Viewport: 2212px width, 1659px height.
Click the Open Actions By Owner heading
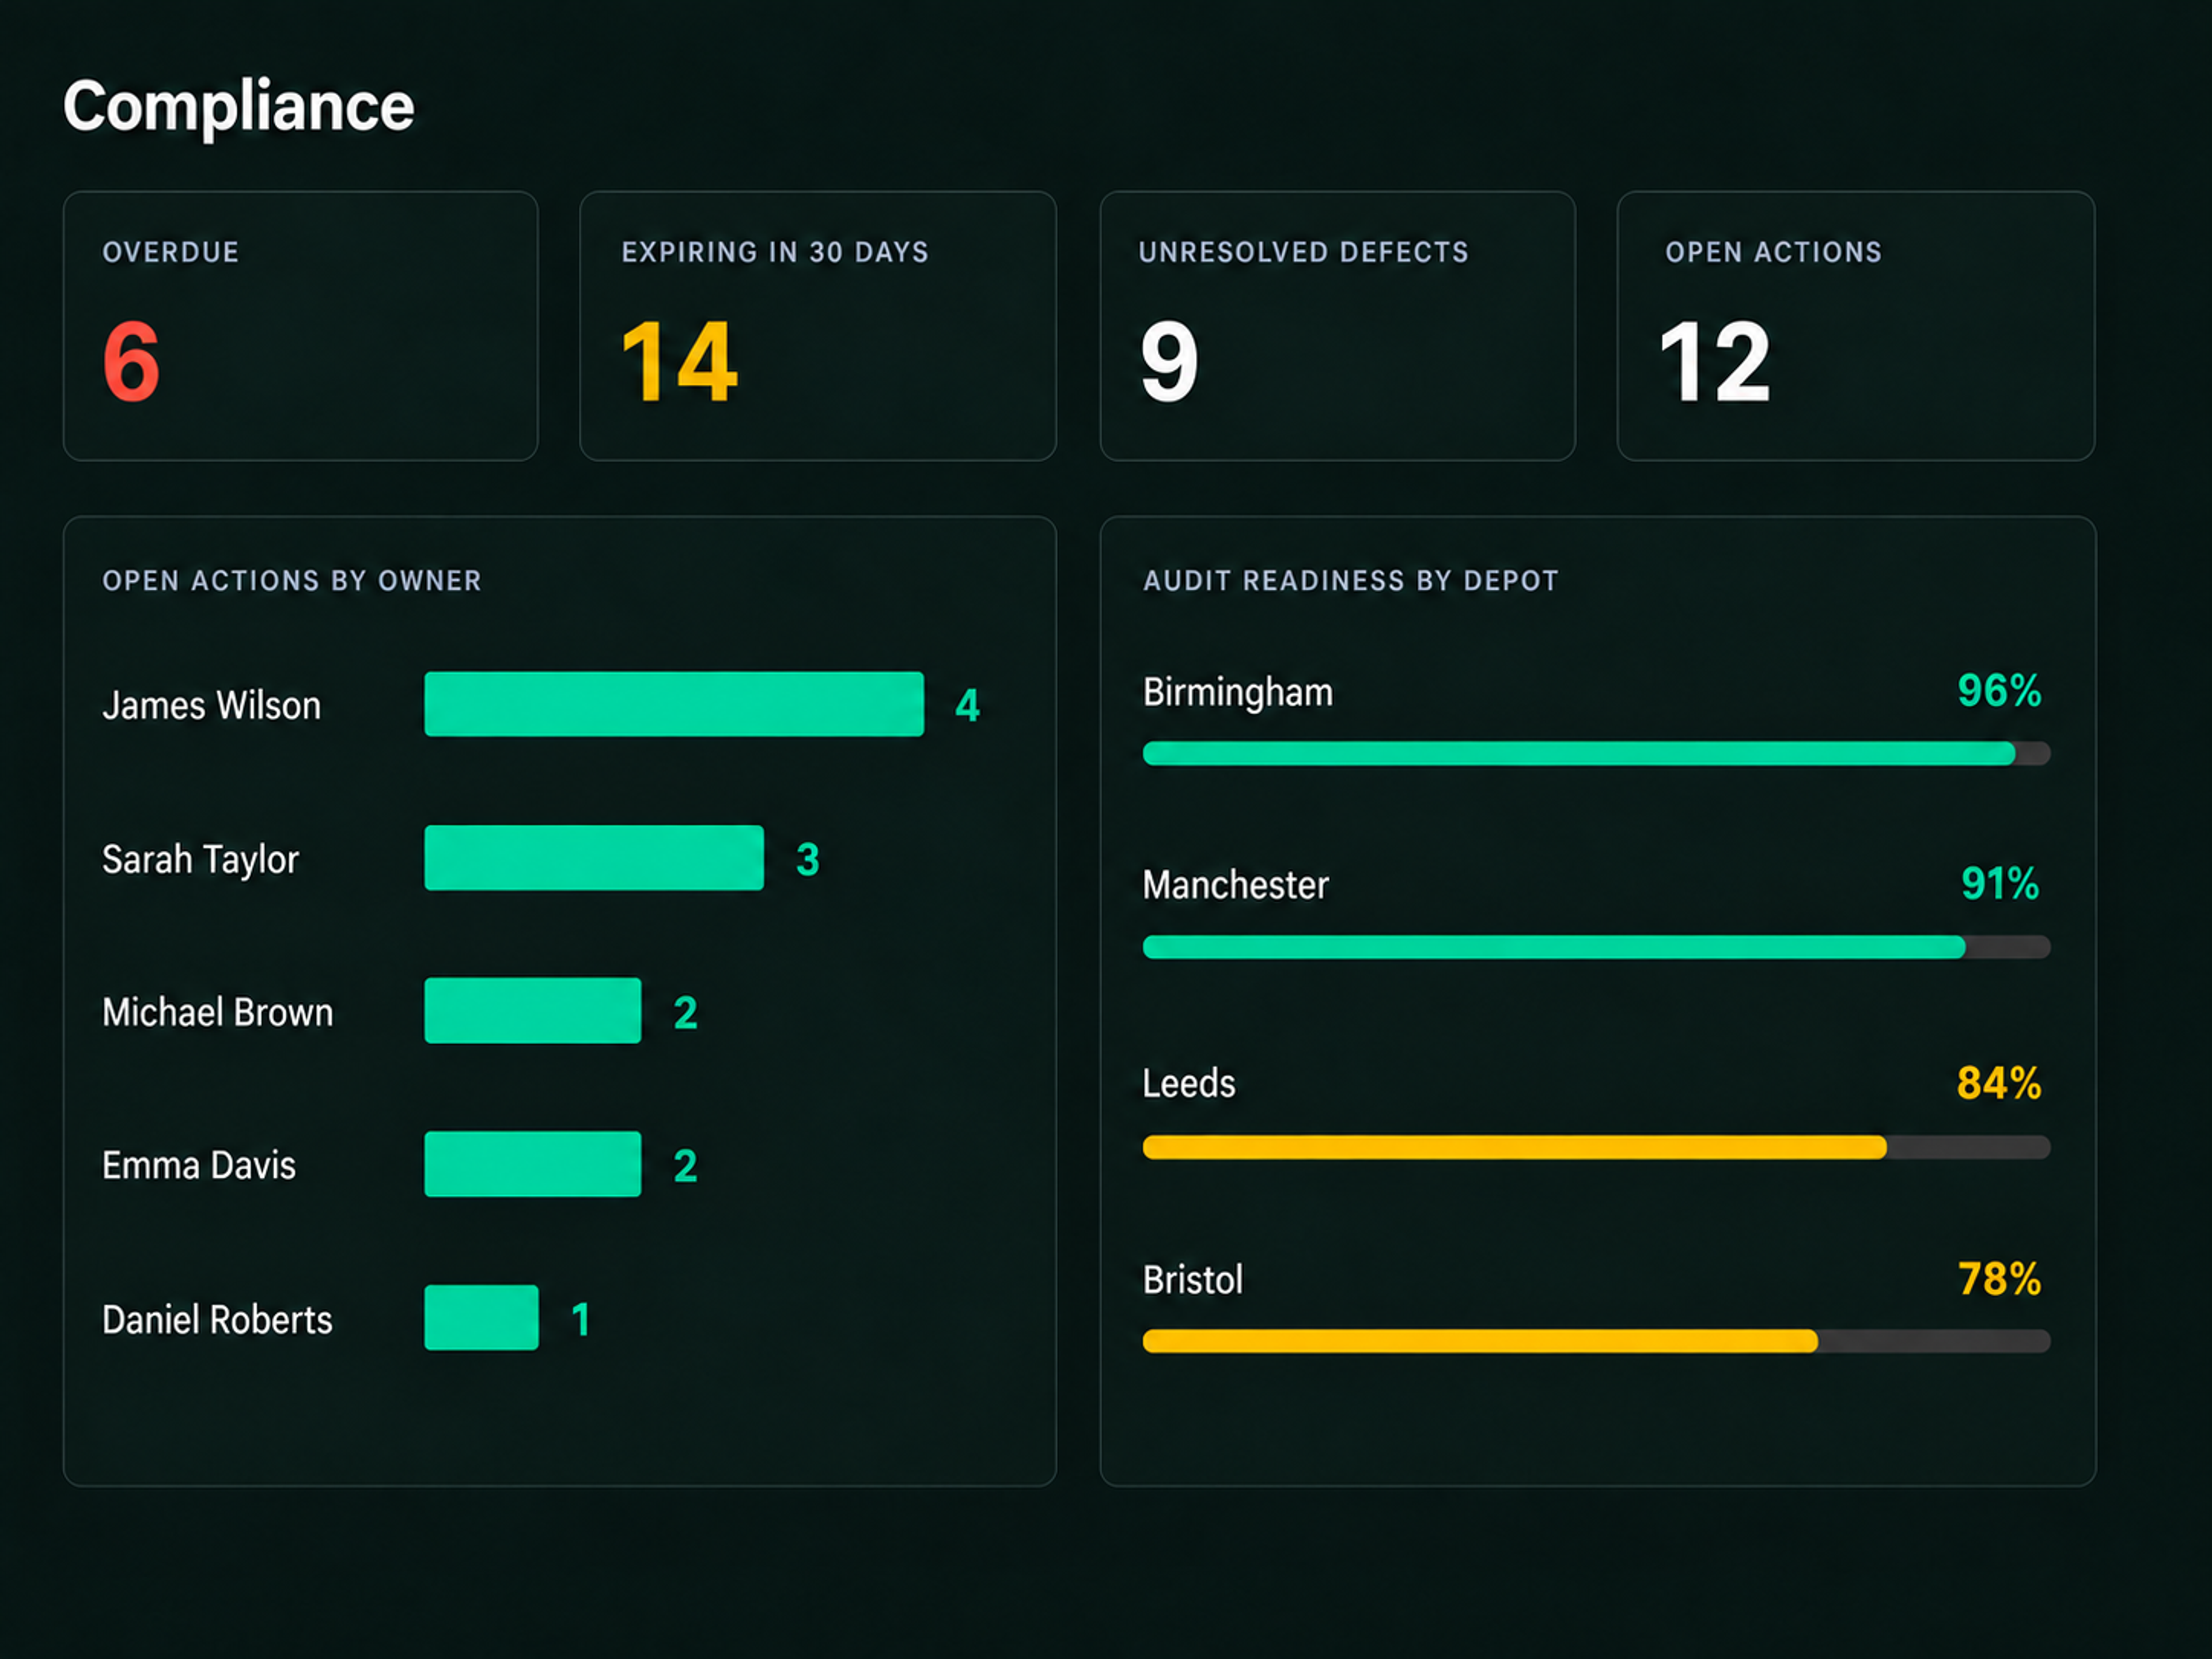[x=292, y=581]
